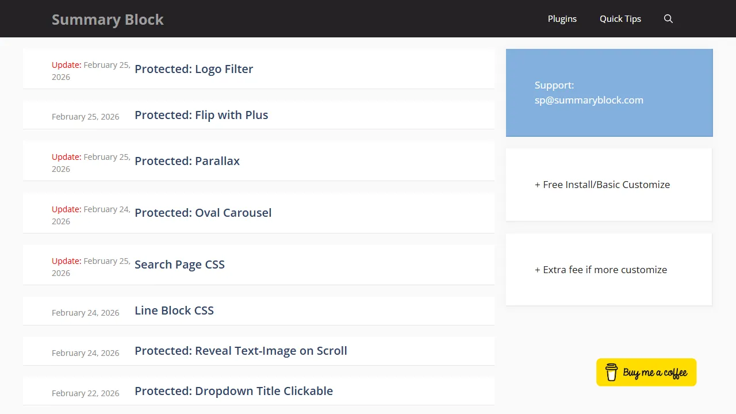Open the 'Protected: Parallax' post
This screenshot has height=414, width=736.
(x=187, y=161)
